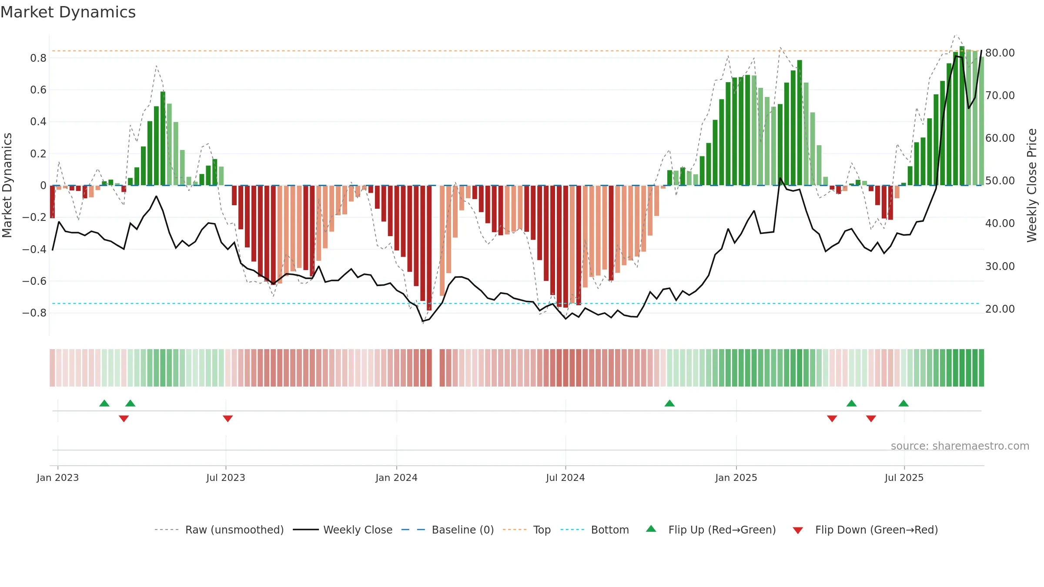Toggle the Raw (unsmoothed) legend entry

(219, 530)
